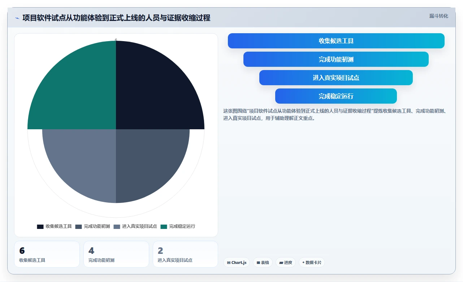
Task: Click the page title text
Action: pos(116,18)
